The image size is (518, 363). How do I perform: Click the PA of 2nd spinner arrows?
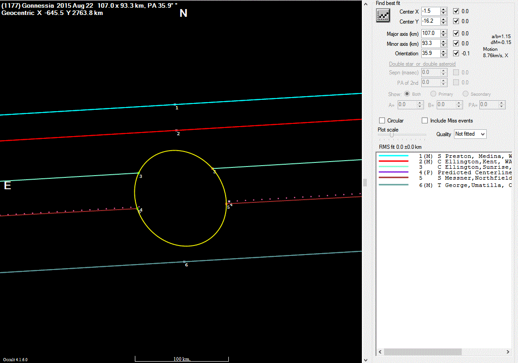[x=444, y=82]
